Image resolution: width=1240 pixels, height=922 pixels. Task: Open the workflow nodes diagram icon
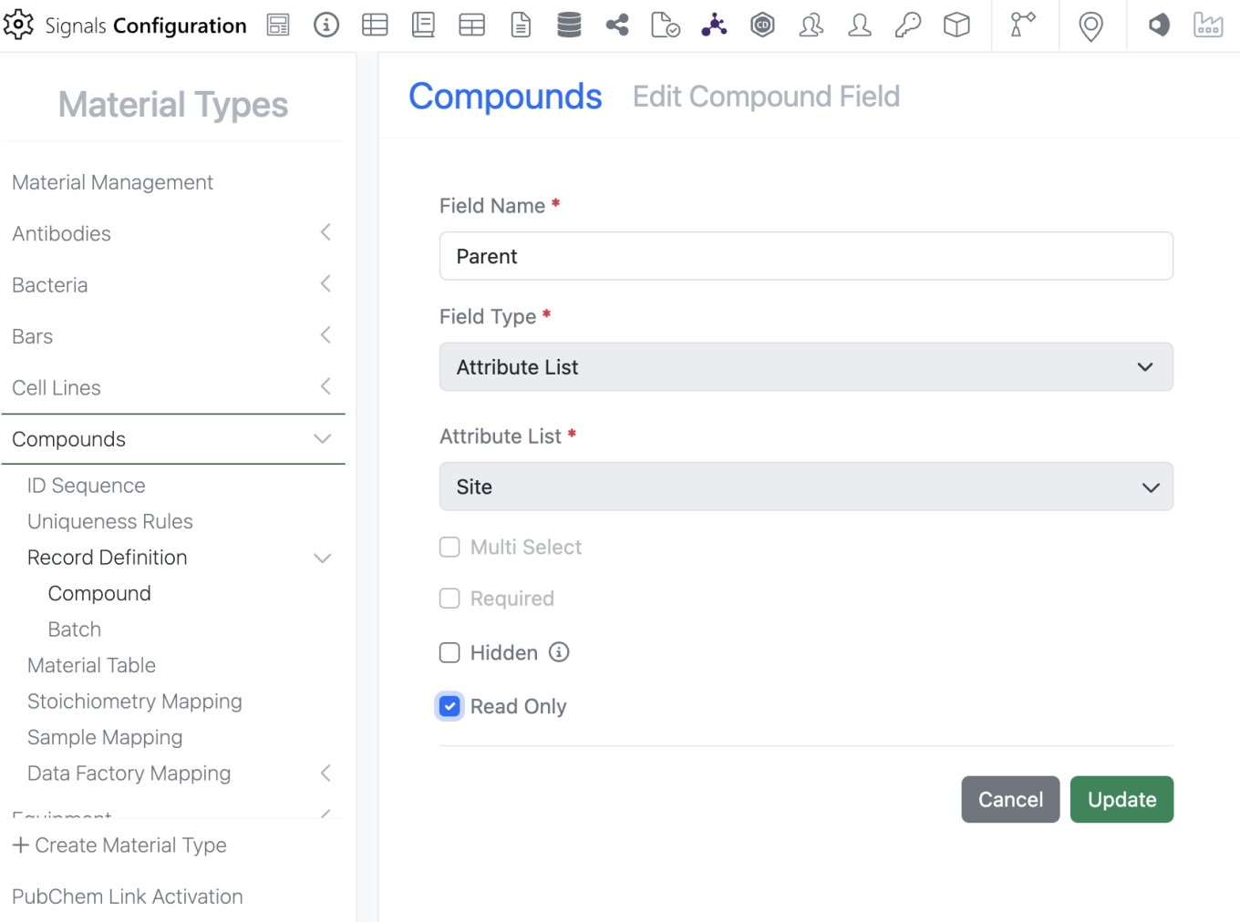pyautogui.click(x=1023, y=25)
